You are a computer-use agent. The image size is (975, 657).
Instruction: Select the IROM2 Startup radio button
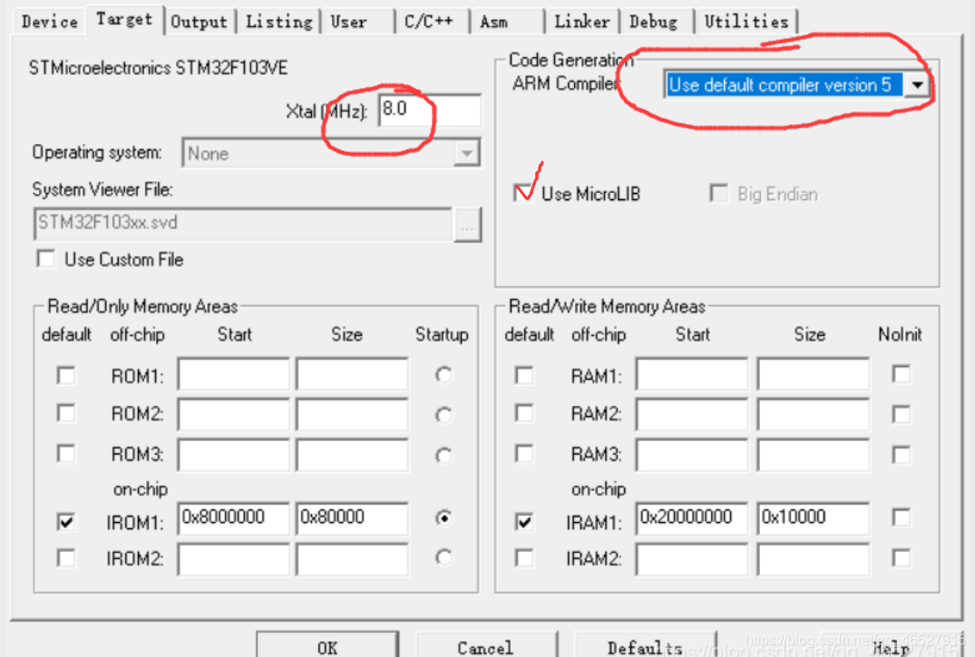click(444, 557)
